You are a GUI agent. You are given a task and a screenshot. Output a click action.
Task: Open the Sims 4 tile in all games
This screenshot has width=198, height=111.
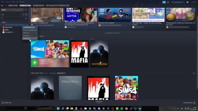[127, 88]
